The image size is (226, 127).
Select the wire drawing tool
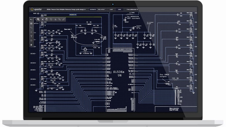pos(31,28)
